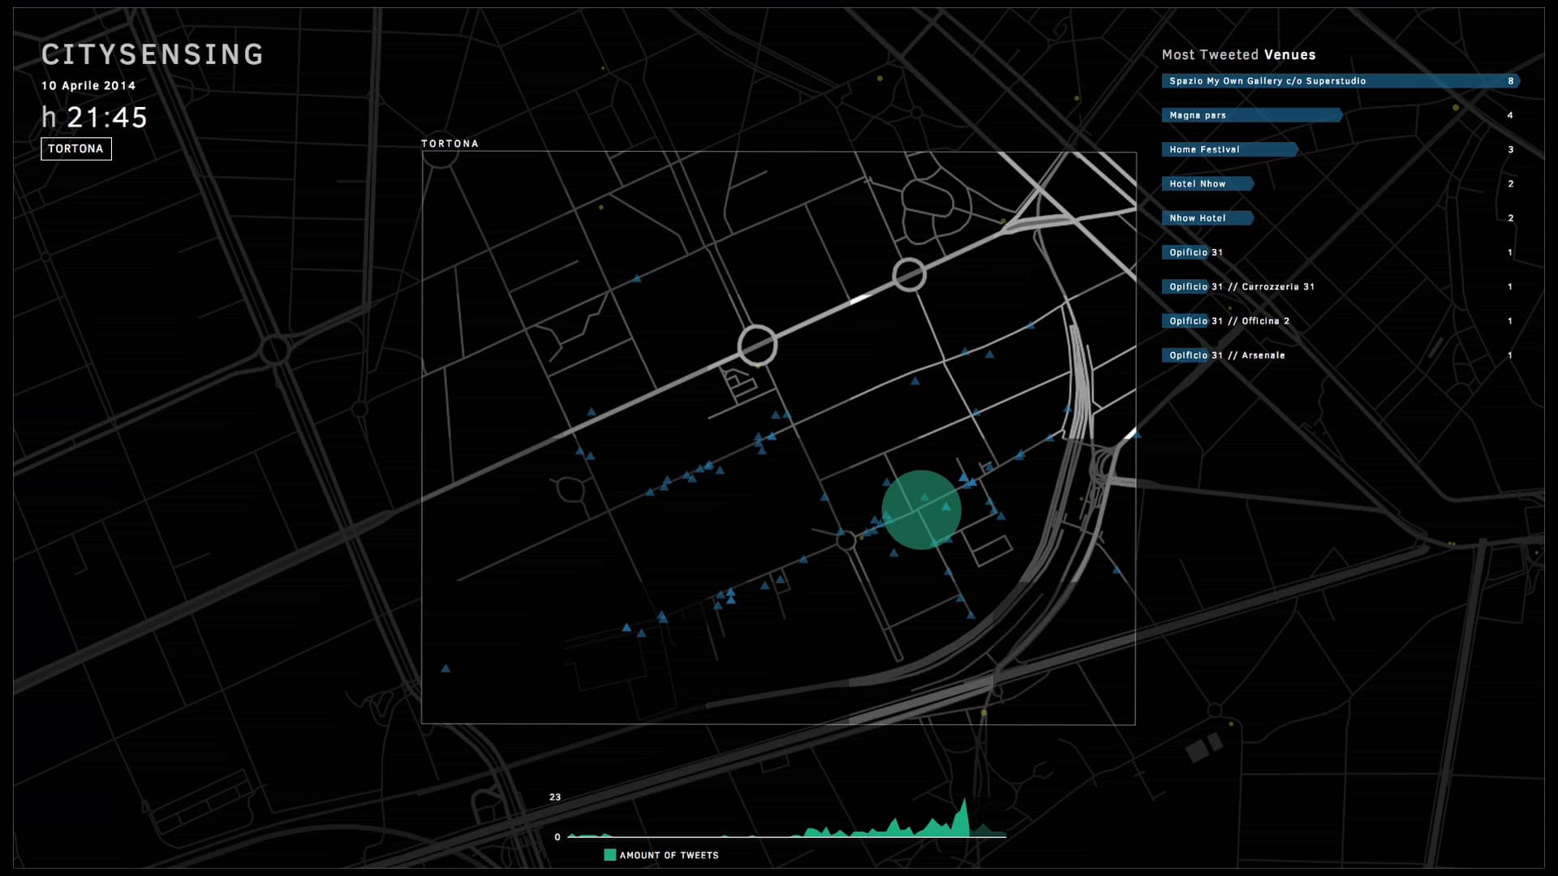Expand the Opificio 31 // Arsenale entry

tap(1227, 355)
